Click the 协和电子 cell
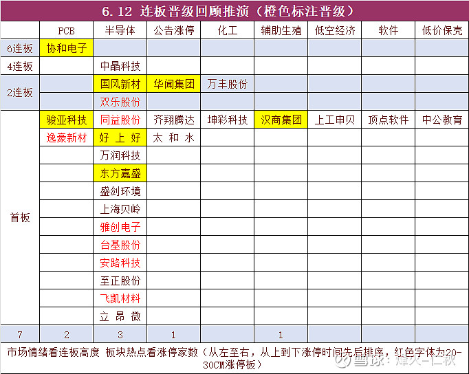Viewport: 469px width, 374px height. (x=67, y=48)
